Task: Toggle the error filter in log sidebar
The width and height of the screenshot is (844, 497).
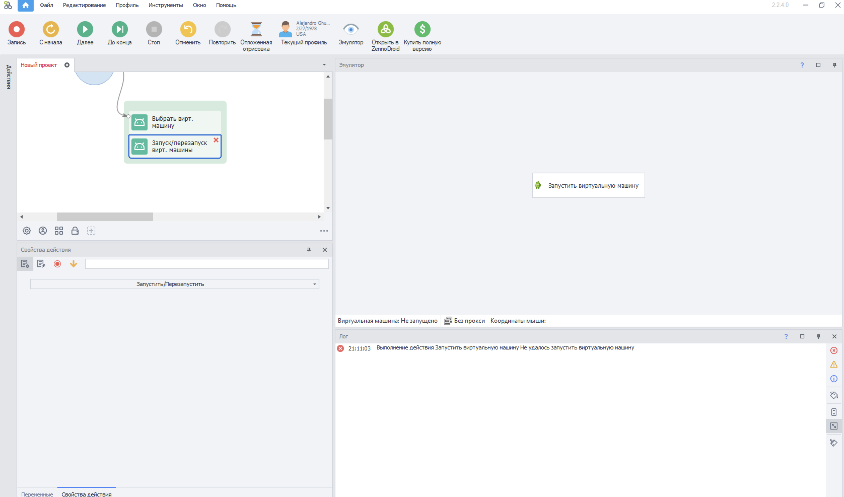Action: coord(834,351)
